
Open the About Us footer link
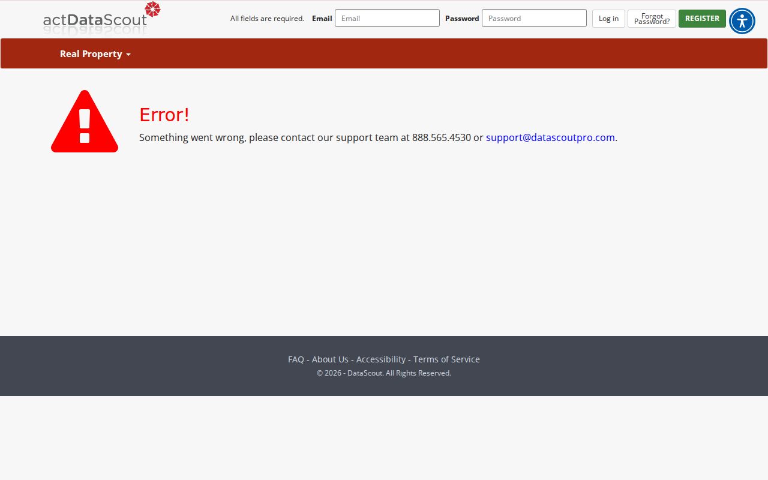(x=330, y=359)
